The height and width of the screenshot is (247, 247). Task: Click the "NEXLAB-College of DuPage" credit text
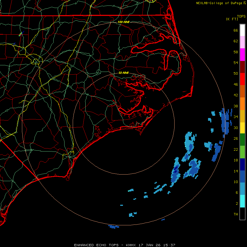[219, 3]
